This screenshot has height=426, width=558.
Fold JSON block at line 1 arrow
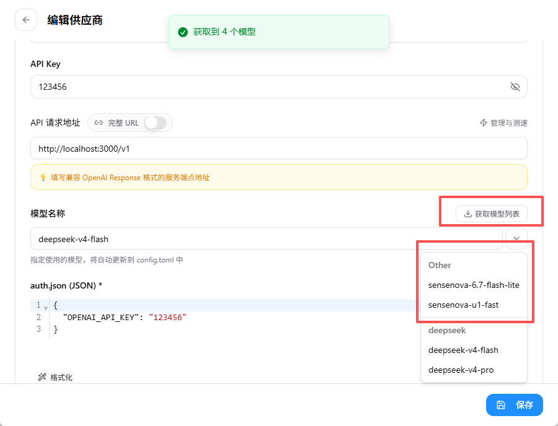click(x=45, y=306)
